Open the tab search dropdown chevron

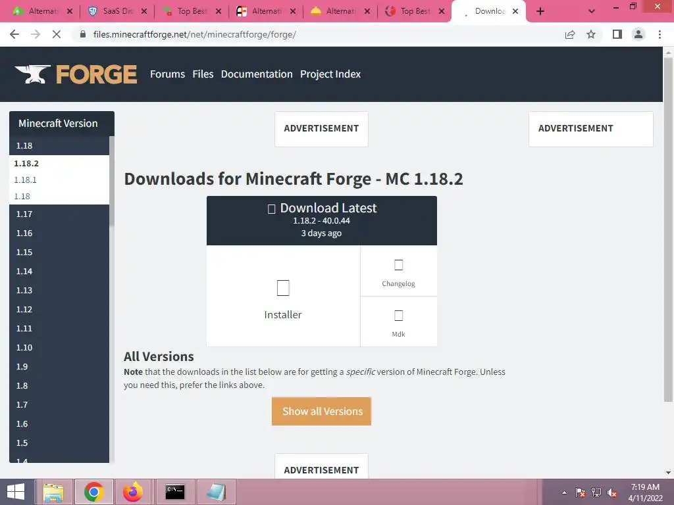(x=592, y=11)
